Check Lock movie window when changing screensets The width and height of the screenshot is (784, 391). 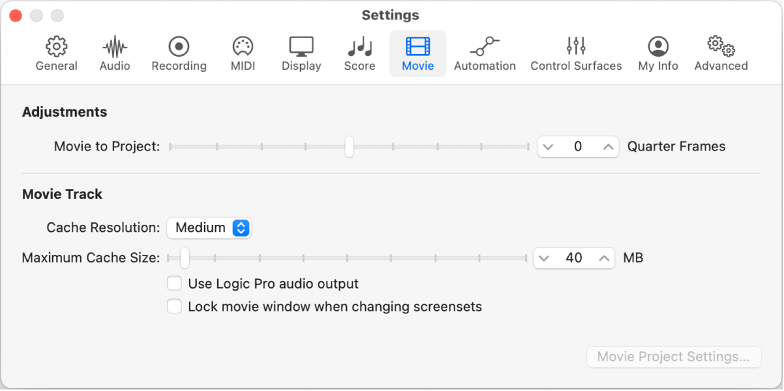174,306
